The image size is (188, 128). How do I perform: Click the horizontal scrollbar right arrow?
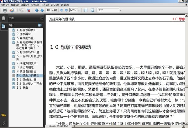183,126
